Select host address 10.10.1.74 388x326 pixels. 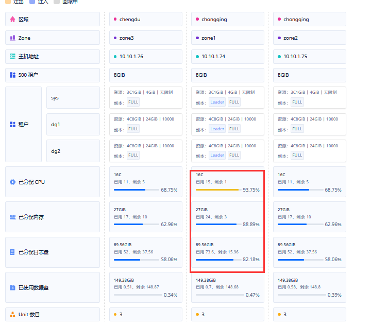(213, 57)
